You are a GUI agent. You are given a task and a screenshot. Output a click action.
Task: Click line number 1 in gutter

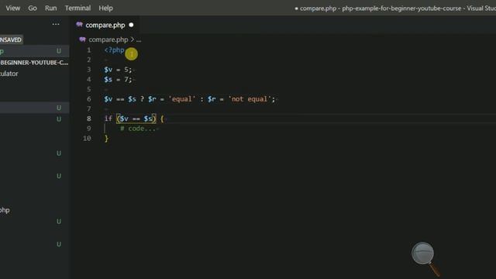[x=89, y=50]
